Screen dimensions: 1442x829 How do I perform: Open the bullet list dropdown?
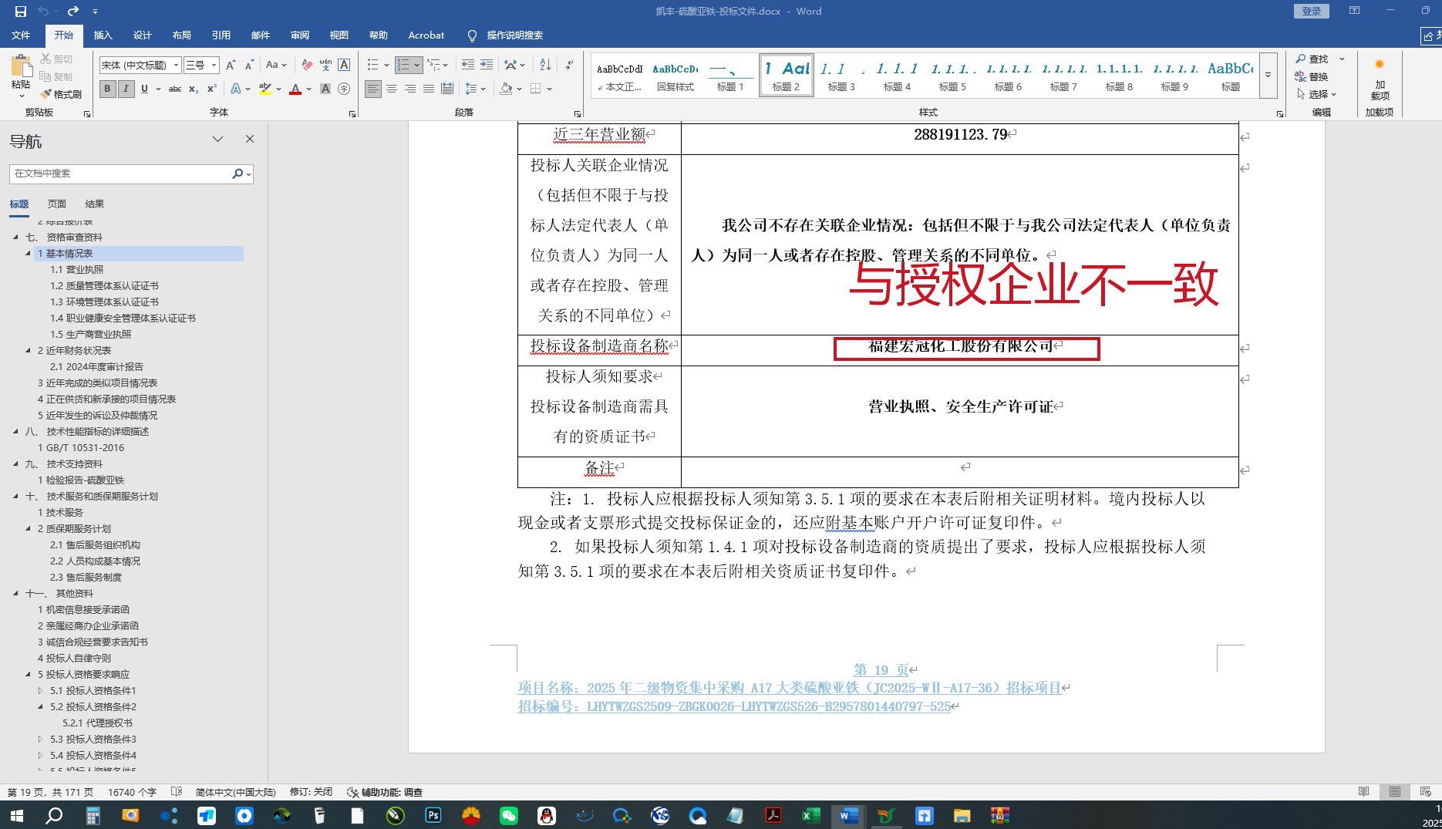point(386,66)
